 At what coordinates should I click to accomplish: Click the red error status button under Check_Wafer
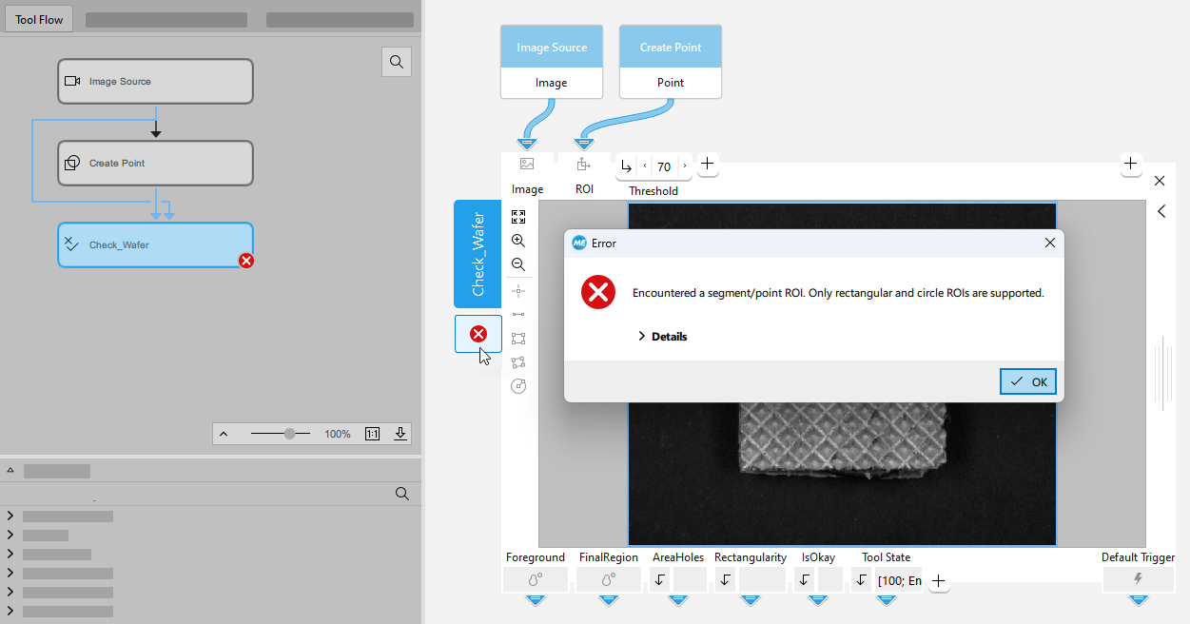pyautogui.click(x=478, y=334)
